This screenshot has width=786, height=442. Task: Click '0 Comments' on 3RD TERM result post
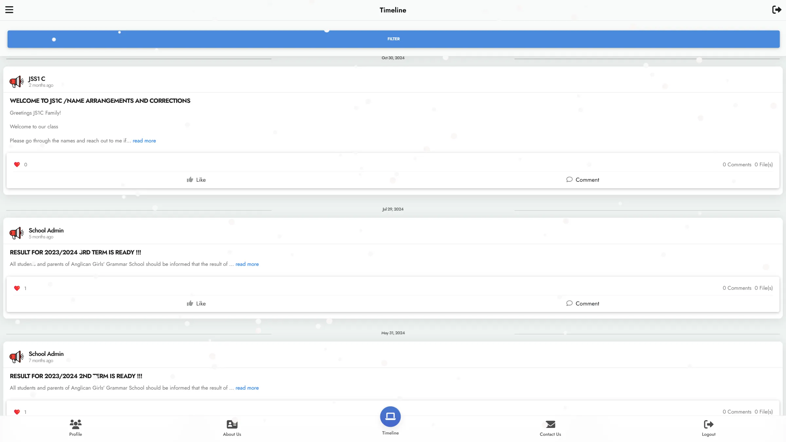[737, 288]
